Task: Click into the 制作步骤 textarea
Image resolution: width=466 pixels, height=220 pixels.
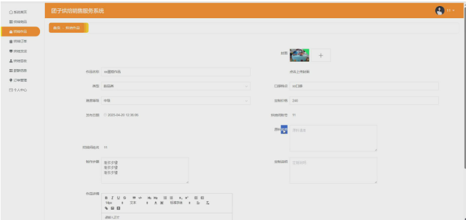Action: (145, 170)
